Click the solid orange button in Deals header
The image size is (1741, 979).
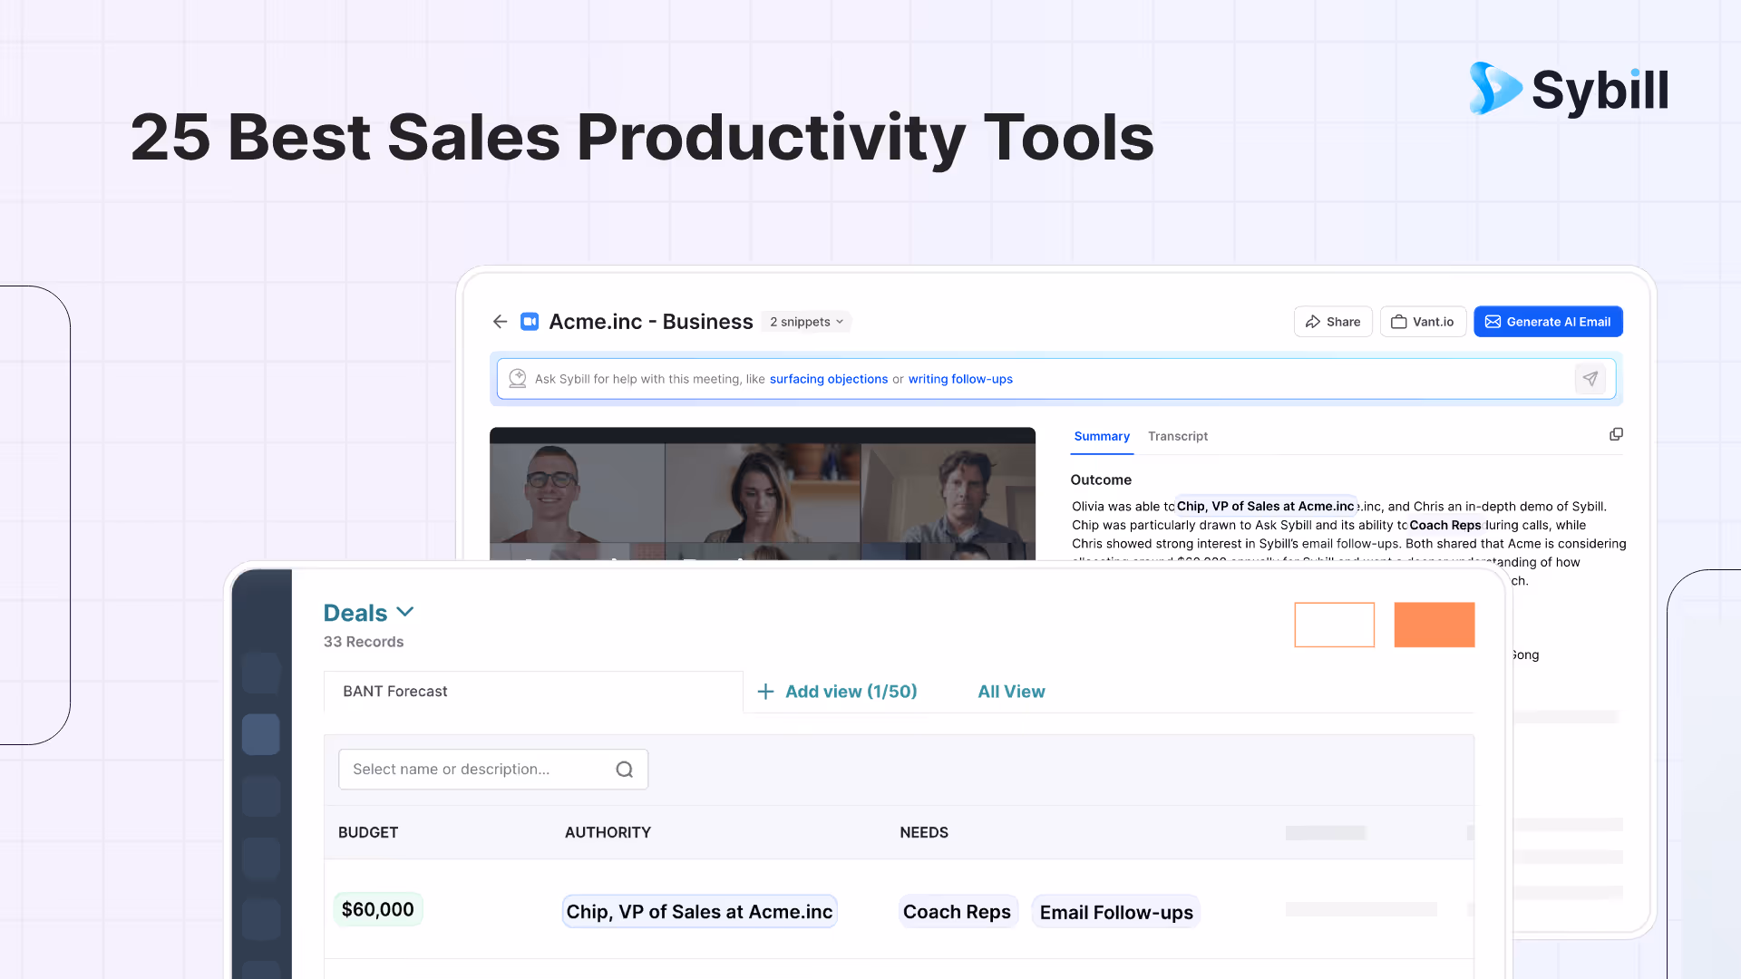point(1435,625)
